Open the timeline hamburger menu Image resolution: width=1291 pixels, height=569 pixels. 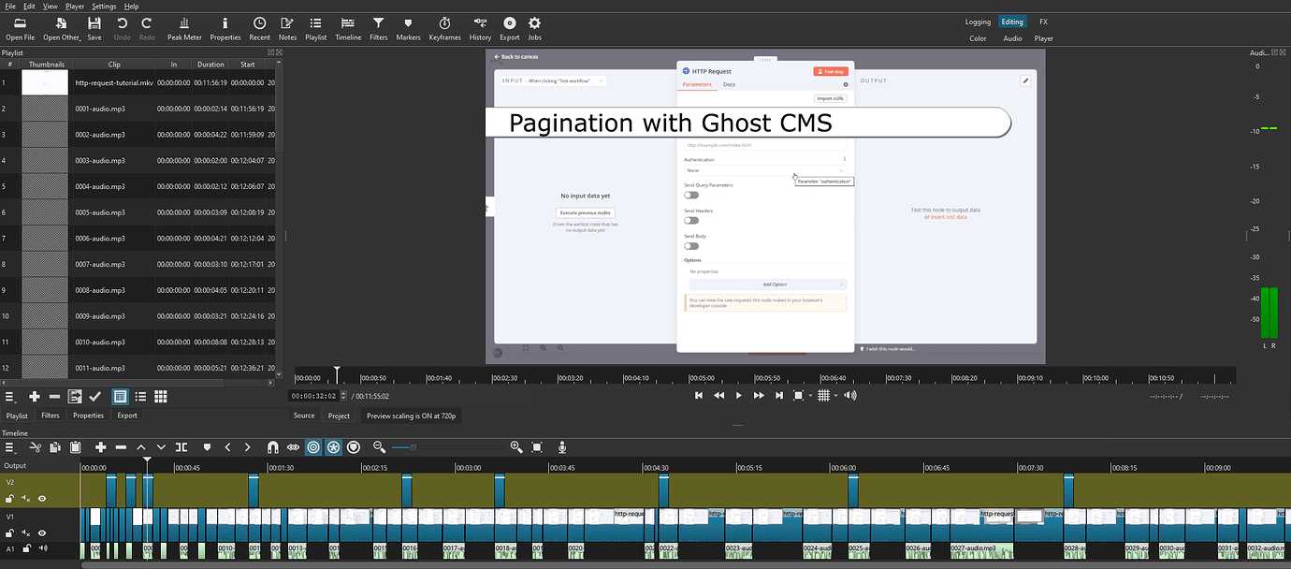tap(9, 447)
